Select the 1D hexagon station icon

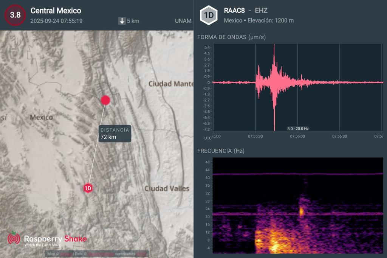[208, 14]
